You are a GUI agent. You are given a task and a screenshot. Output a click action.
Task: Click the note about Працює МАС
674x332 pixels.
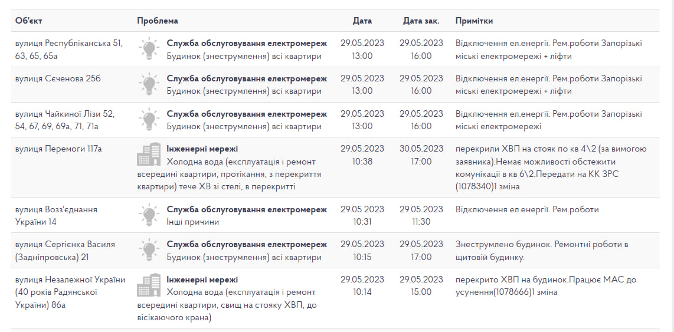(546, 285)
